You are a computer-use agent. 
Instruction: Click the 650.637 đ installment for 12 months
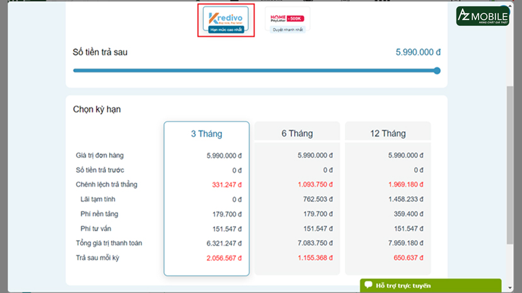point(405,258)
